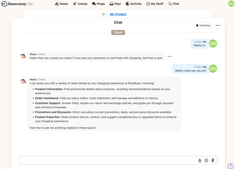The width and height of the screenshot is (235, 169).
Task: Click the Basecamp logo
Action: click(x=17, y=4)
